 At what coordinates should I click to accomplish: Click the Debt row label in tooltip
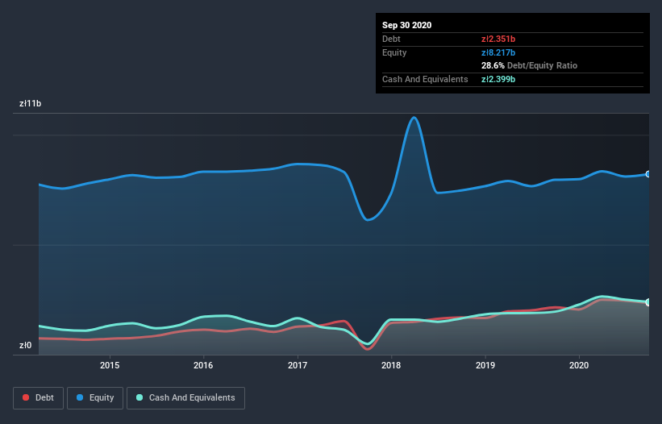pyautogui.click(x=391, y=39)
